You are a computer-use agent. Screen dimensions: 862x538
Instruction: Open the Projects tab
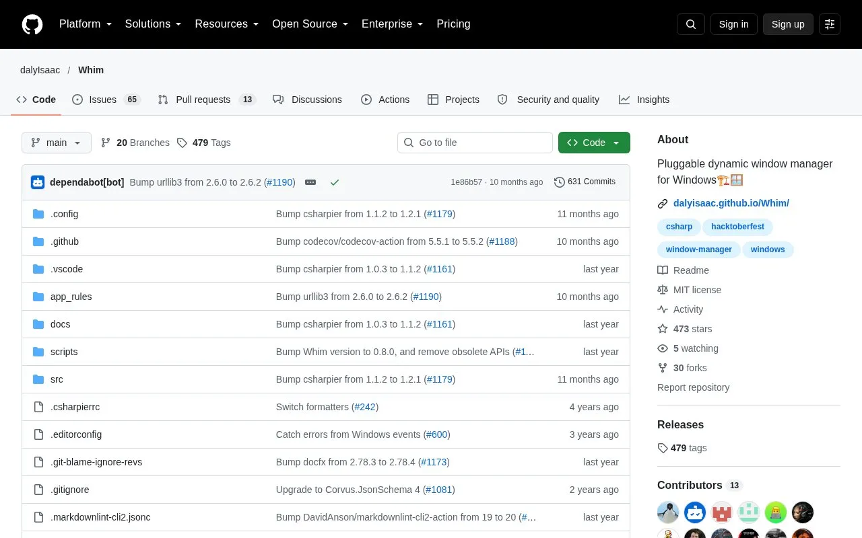click(453, 100)
